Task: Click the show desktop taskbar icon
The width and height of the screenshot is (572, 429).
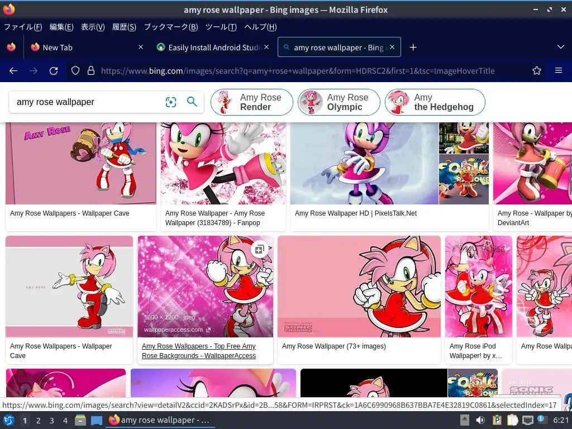Action: pyautogui.click(x=96, y=420)
